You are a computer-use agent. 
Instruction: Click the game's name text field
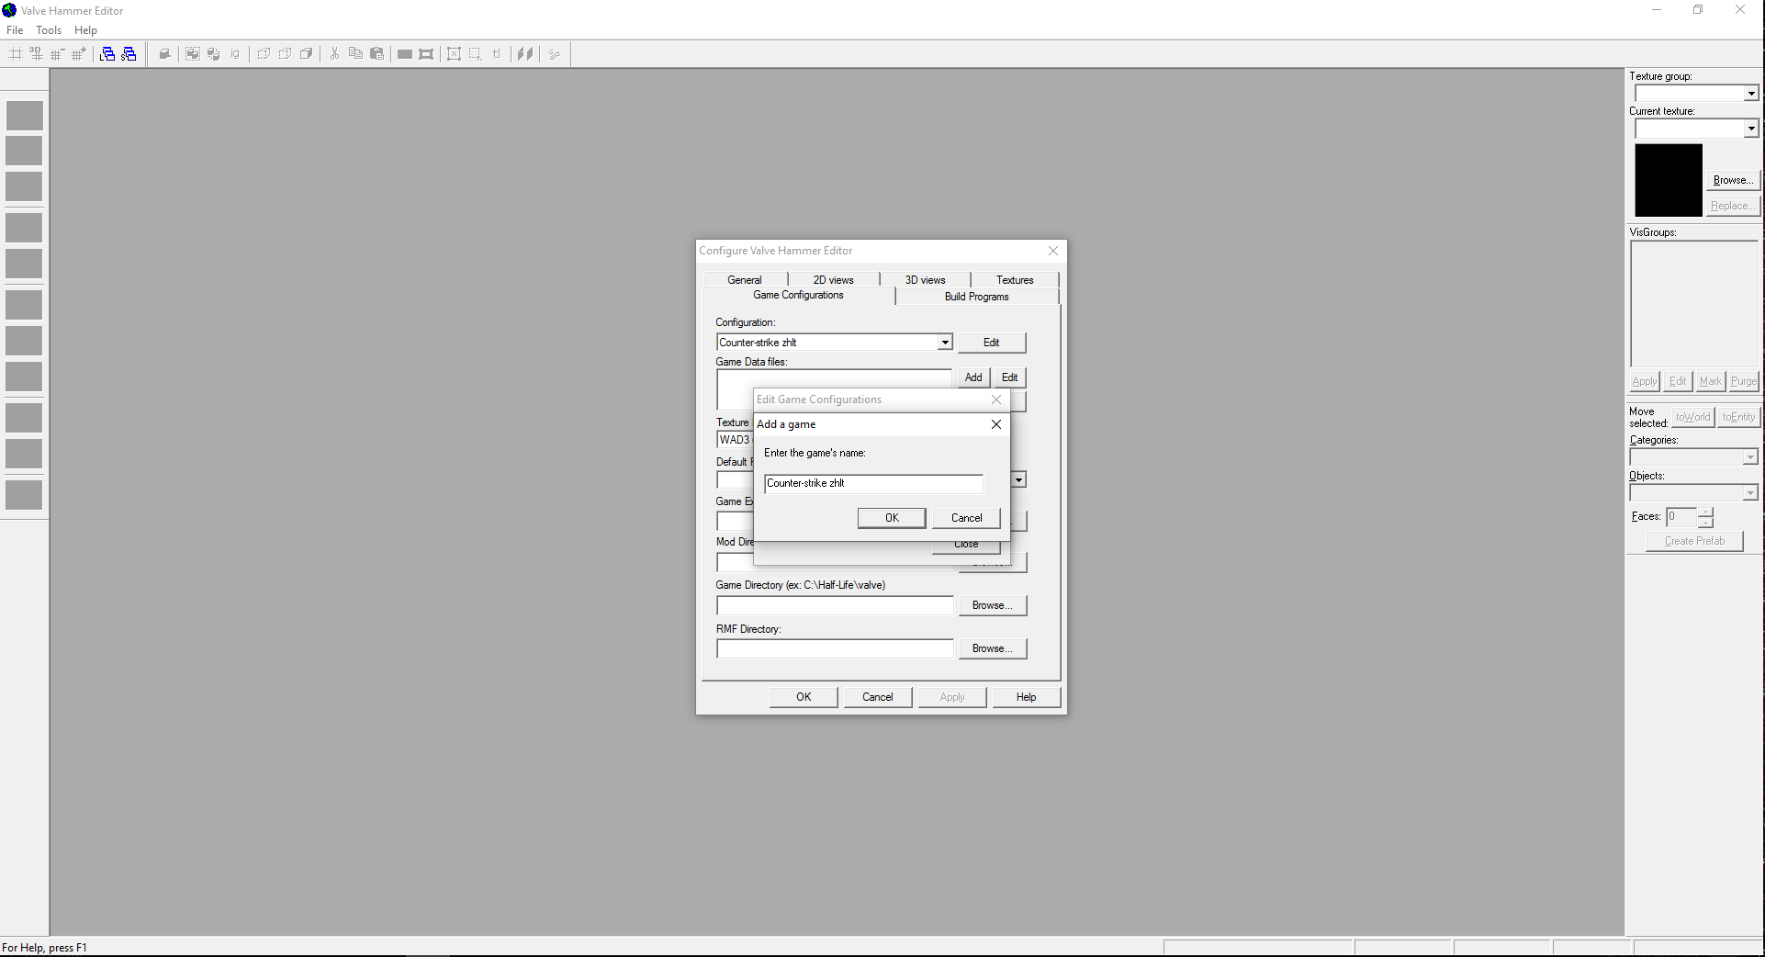[x=873, y=483]
